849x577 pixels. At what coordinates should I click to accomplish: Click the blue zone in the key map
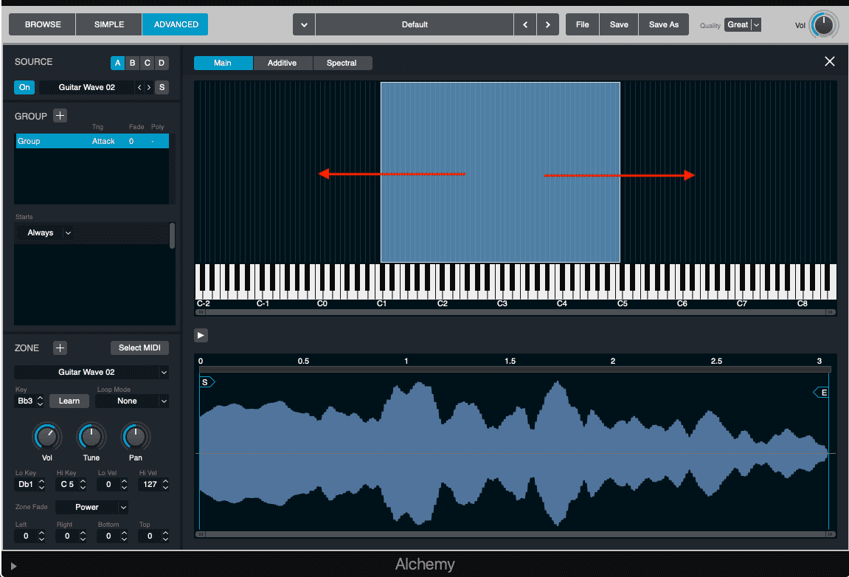click(500, 172)
